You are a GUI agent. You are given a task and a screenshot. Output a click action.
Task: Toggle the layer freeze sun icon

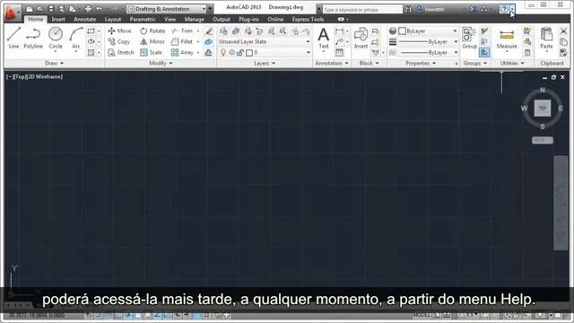[231, 53]
